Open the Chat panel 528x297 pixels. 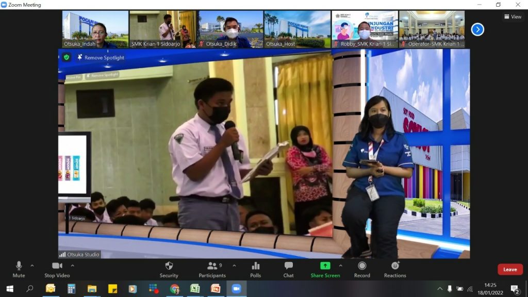tap(288, 269)
